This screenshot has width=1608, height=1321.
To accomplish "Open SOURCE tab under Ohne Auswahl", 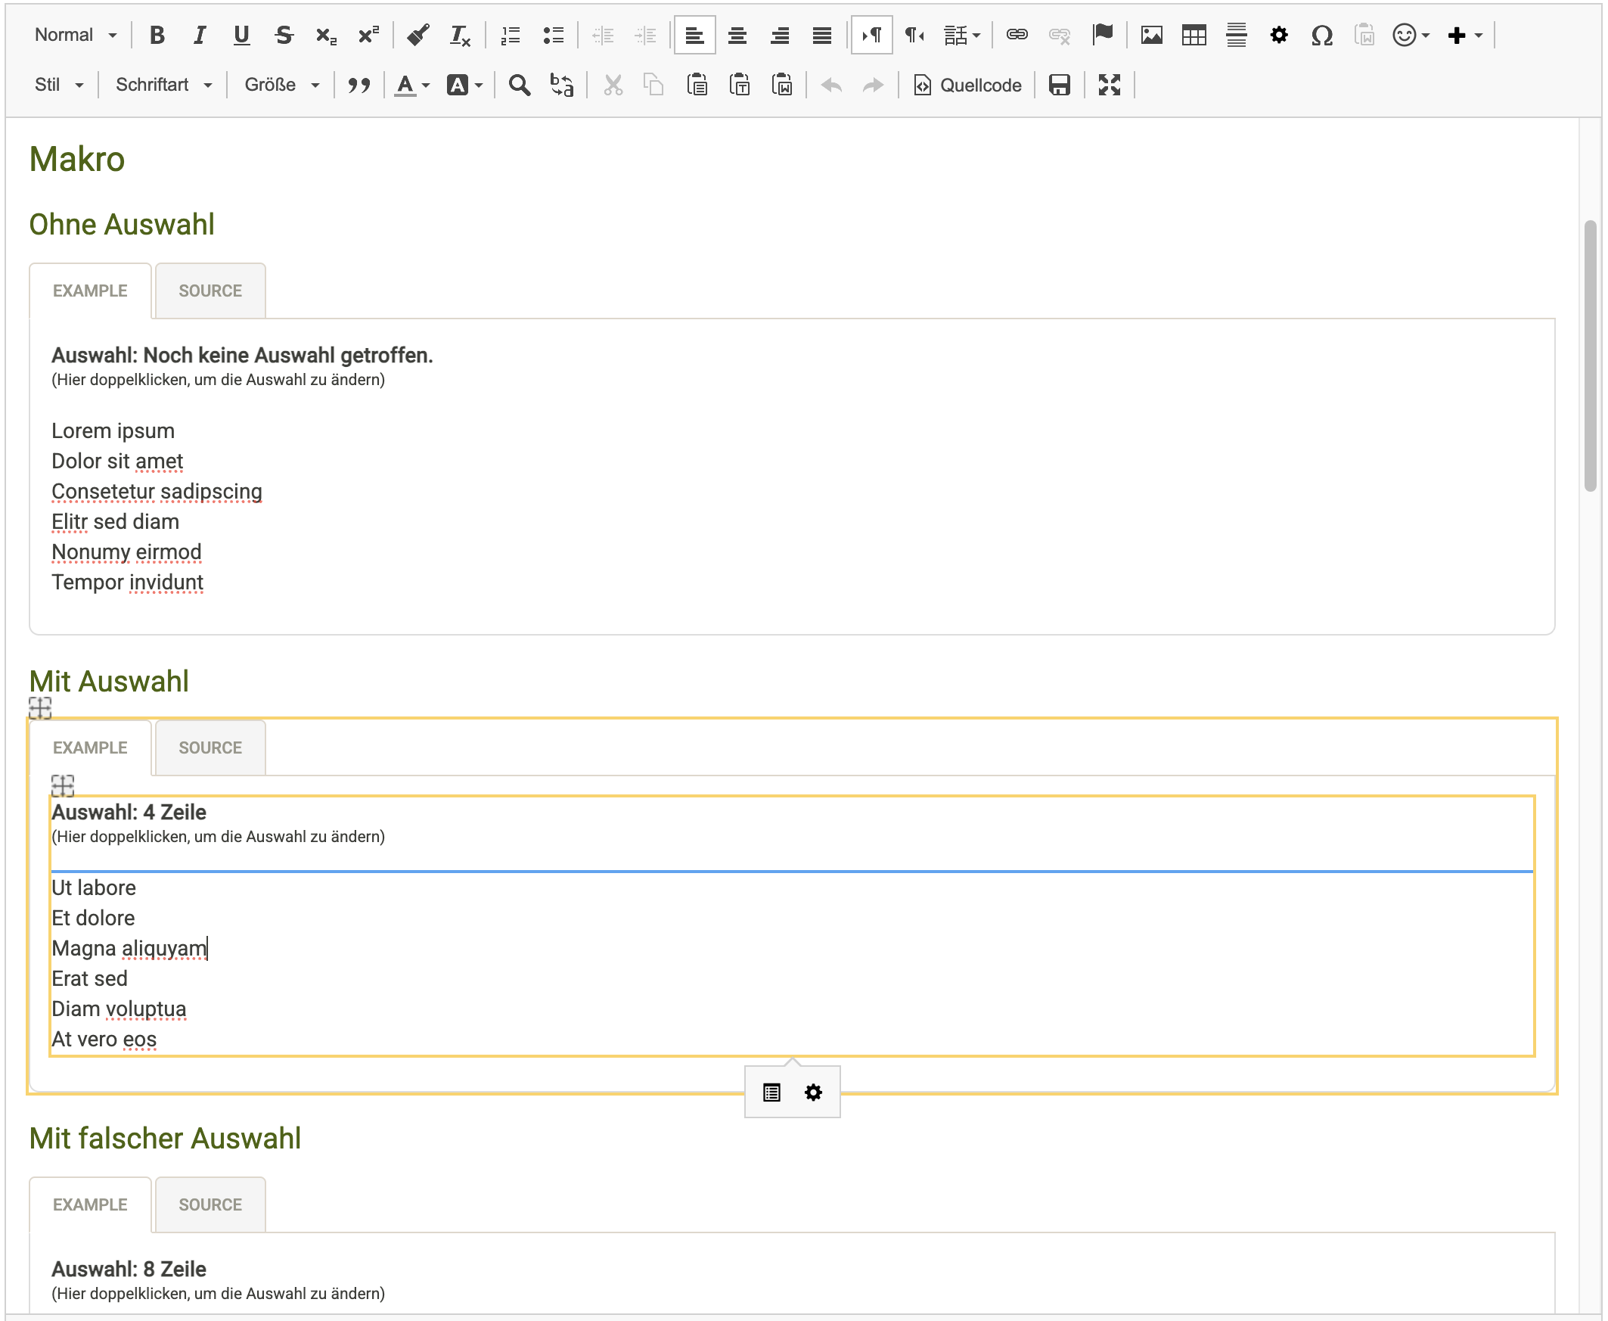I will pyautogui.click(x=210, y=291).
